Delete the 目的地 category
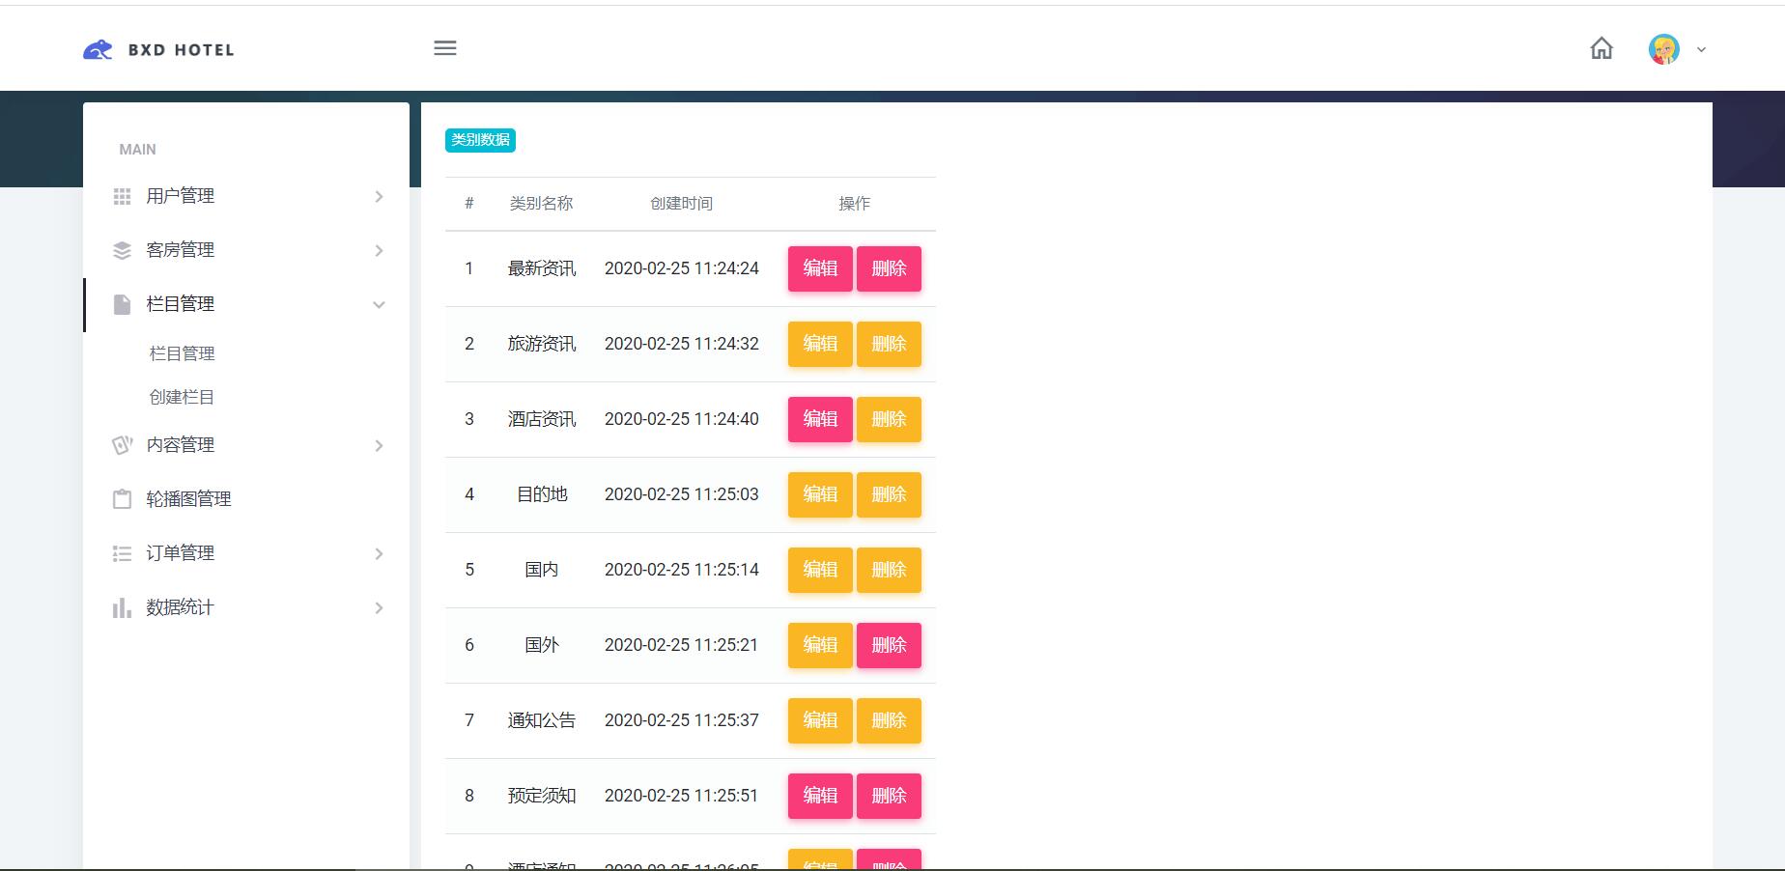Viewport: 1785px width, 871px height. click(x=889, y=494)
